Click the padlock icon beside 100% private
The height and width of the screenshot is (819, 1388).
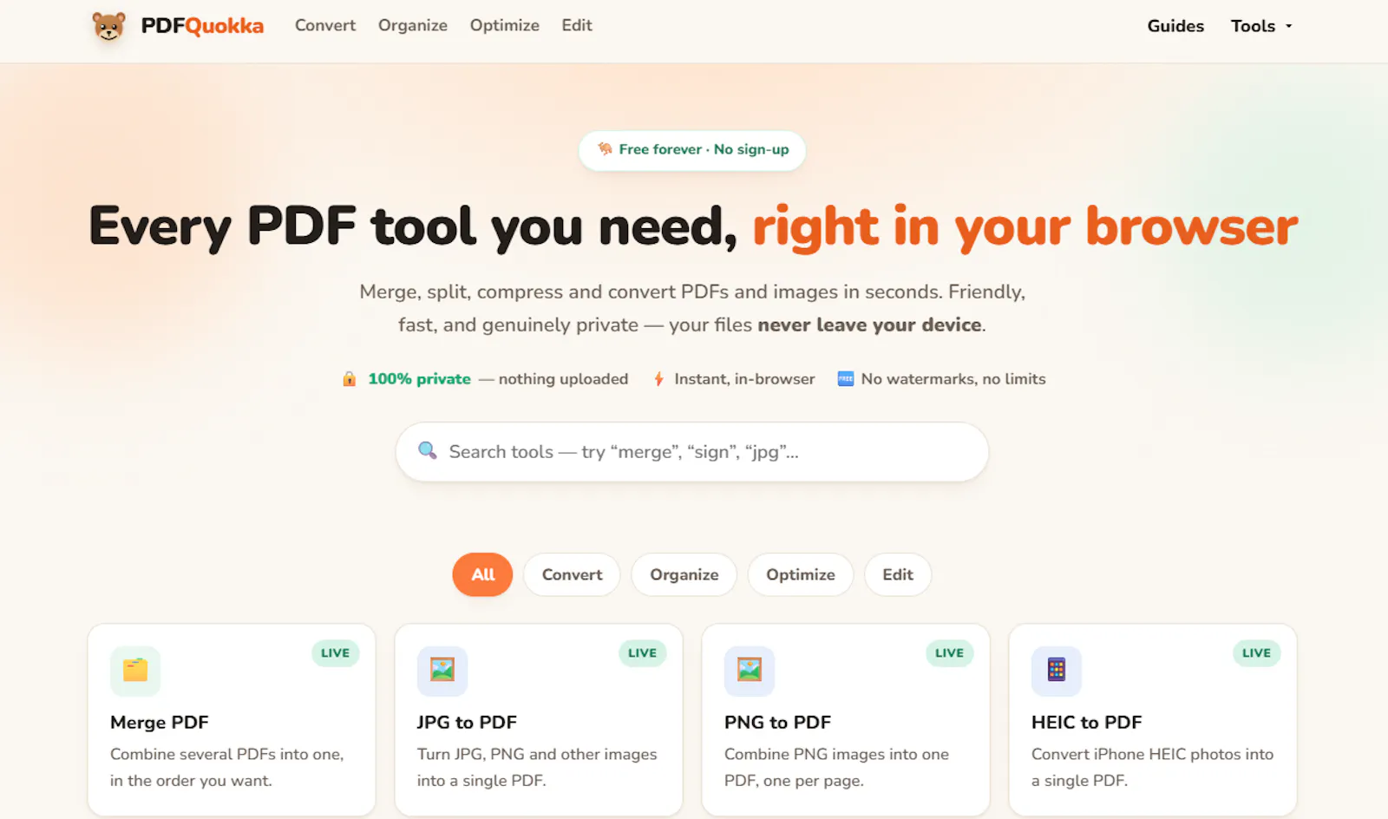[350, 379]
